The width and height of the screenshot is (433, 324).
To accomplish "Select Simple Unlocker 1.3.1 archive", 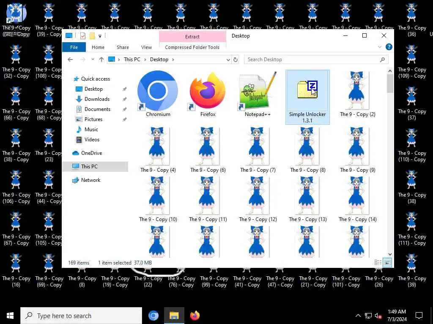I will 307,97.
